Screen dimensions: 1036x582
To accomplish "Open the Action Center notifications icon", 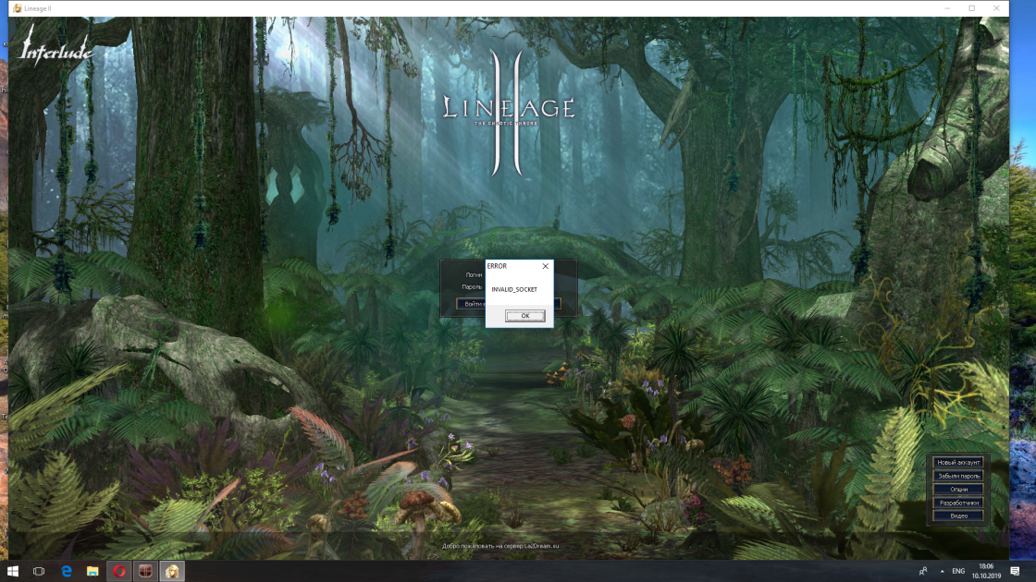I will pos(1015,571).
